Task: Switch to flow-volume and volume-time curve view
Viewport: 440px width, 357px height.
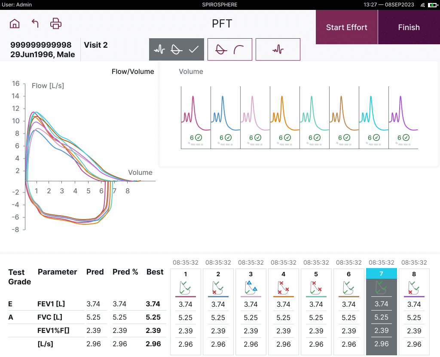Action: click(229, 49)
